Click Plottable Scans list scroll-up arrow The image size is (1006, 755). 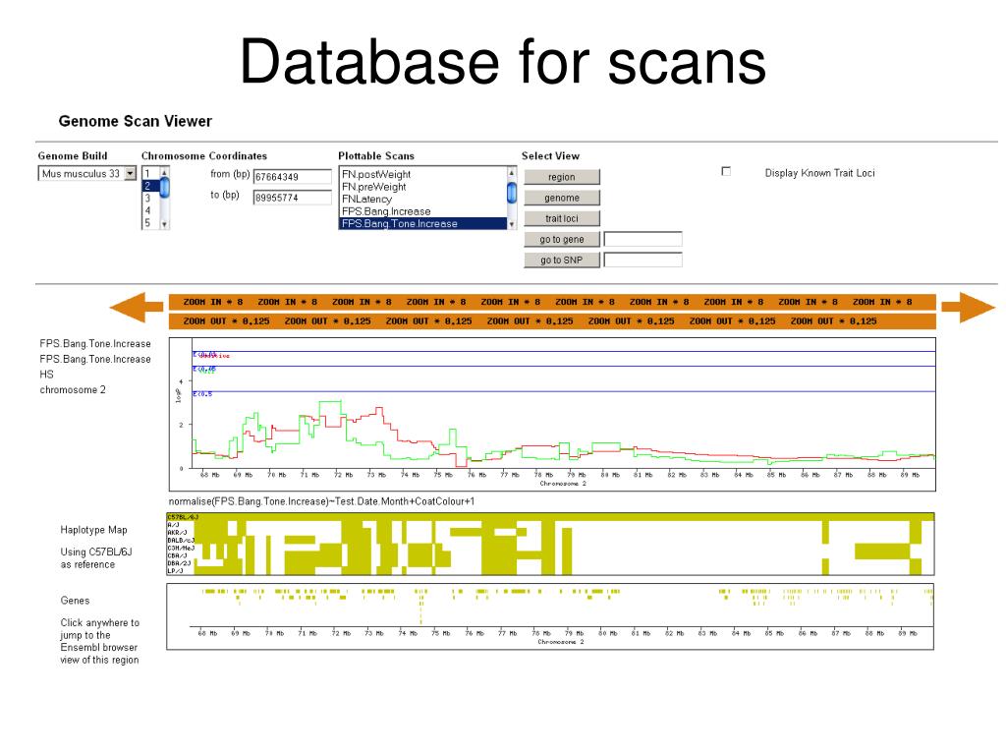click(x=511, y=172)
